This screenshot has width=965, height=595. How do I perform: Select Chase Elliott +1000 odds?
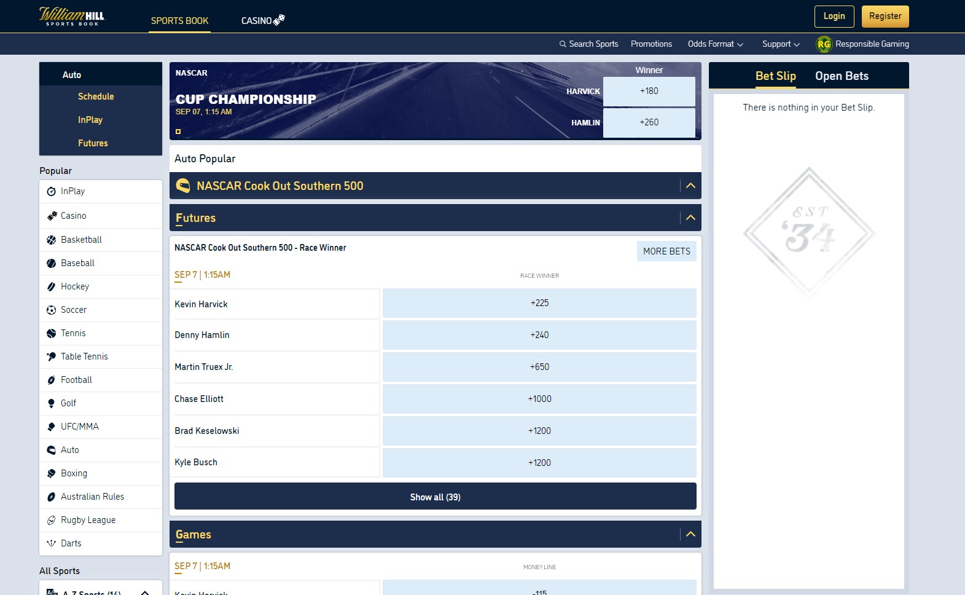click(539, 399)
